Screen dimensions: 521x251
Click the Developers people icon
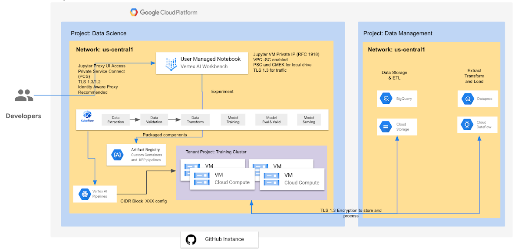click(23, 96)
